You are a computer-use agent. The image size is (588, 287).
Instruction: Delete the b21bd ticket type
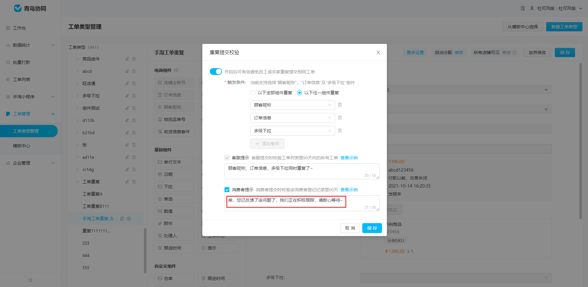134,133
